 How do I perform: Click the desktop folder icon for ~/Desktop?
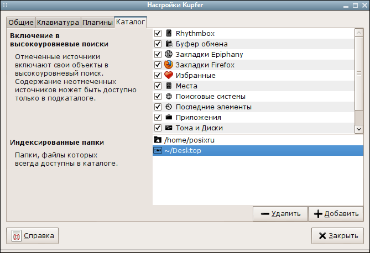coord(158,150)
